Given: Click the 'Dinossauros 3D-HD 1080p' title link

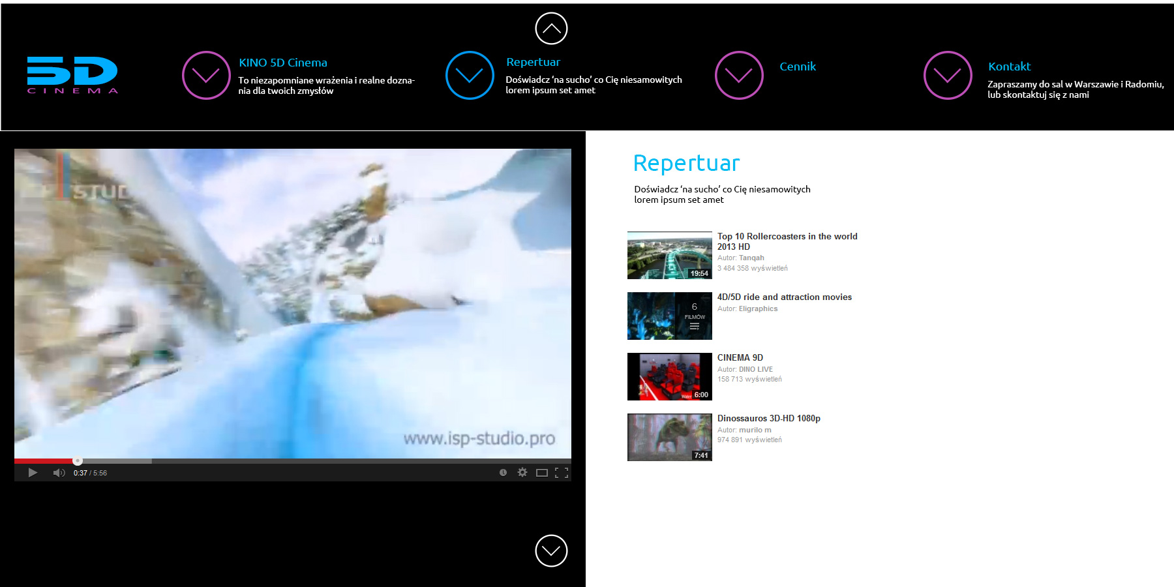Looking at the screenshot, I should coord(769,418).
